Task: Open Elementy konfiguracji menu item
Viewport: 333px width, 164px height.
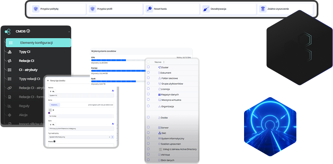Action: coord(38,43)
